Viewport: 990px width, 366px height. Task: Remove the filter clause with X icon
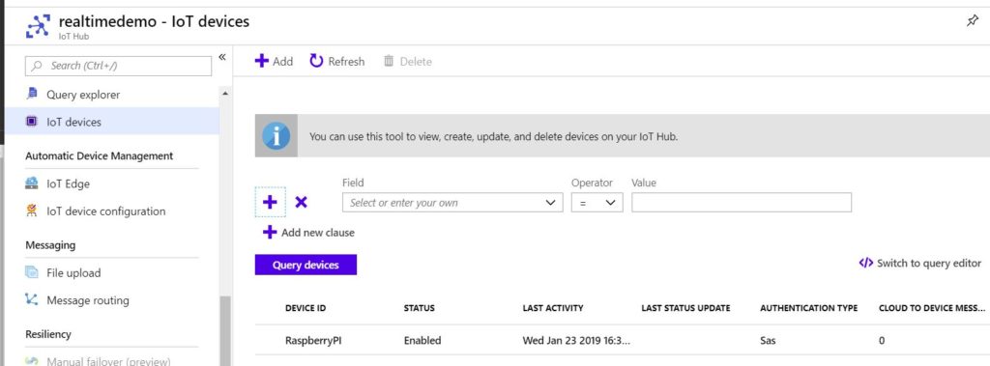pyautogui.click(x=302, y=202)
